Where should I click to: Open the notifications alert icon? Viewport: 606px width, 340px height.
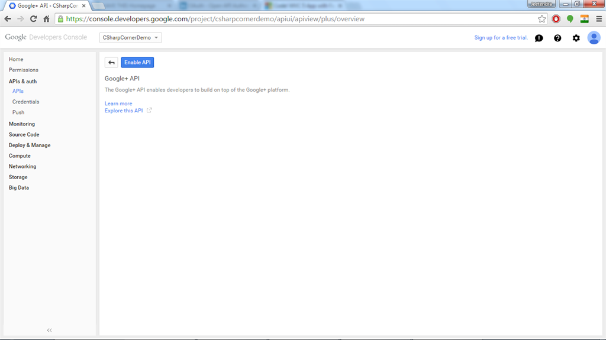point(539,38)
